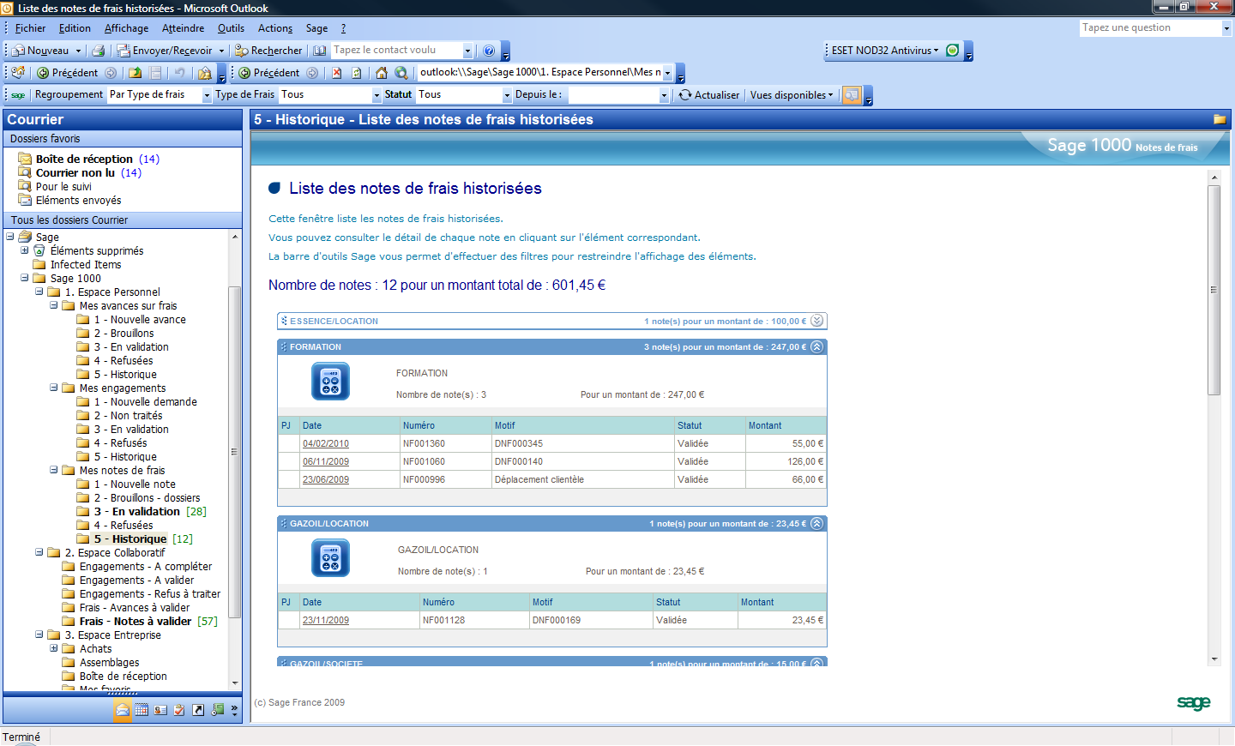Click the Nouveau new-message button

tap(40, 51)
